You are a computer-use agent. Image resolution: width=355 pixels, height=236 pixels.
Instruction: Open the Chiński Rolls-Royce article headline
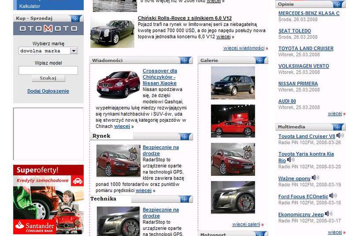tap(185, 18)
